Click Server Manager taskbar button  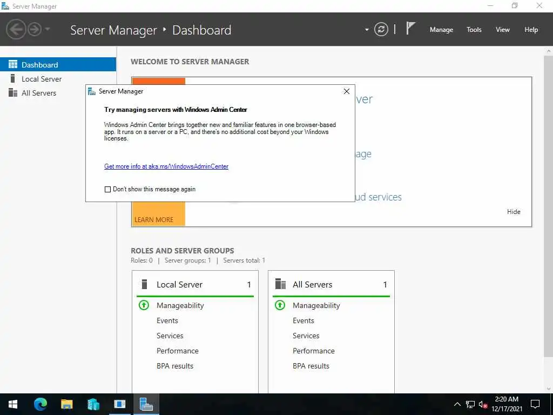(x=146, y=404)
